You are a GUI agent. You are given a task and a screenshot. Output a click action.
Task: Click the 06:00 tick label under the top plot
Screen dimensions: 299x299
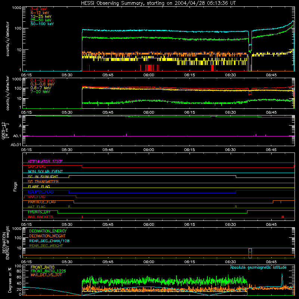(149, 75)
